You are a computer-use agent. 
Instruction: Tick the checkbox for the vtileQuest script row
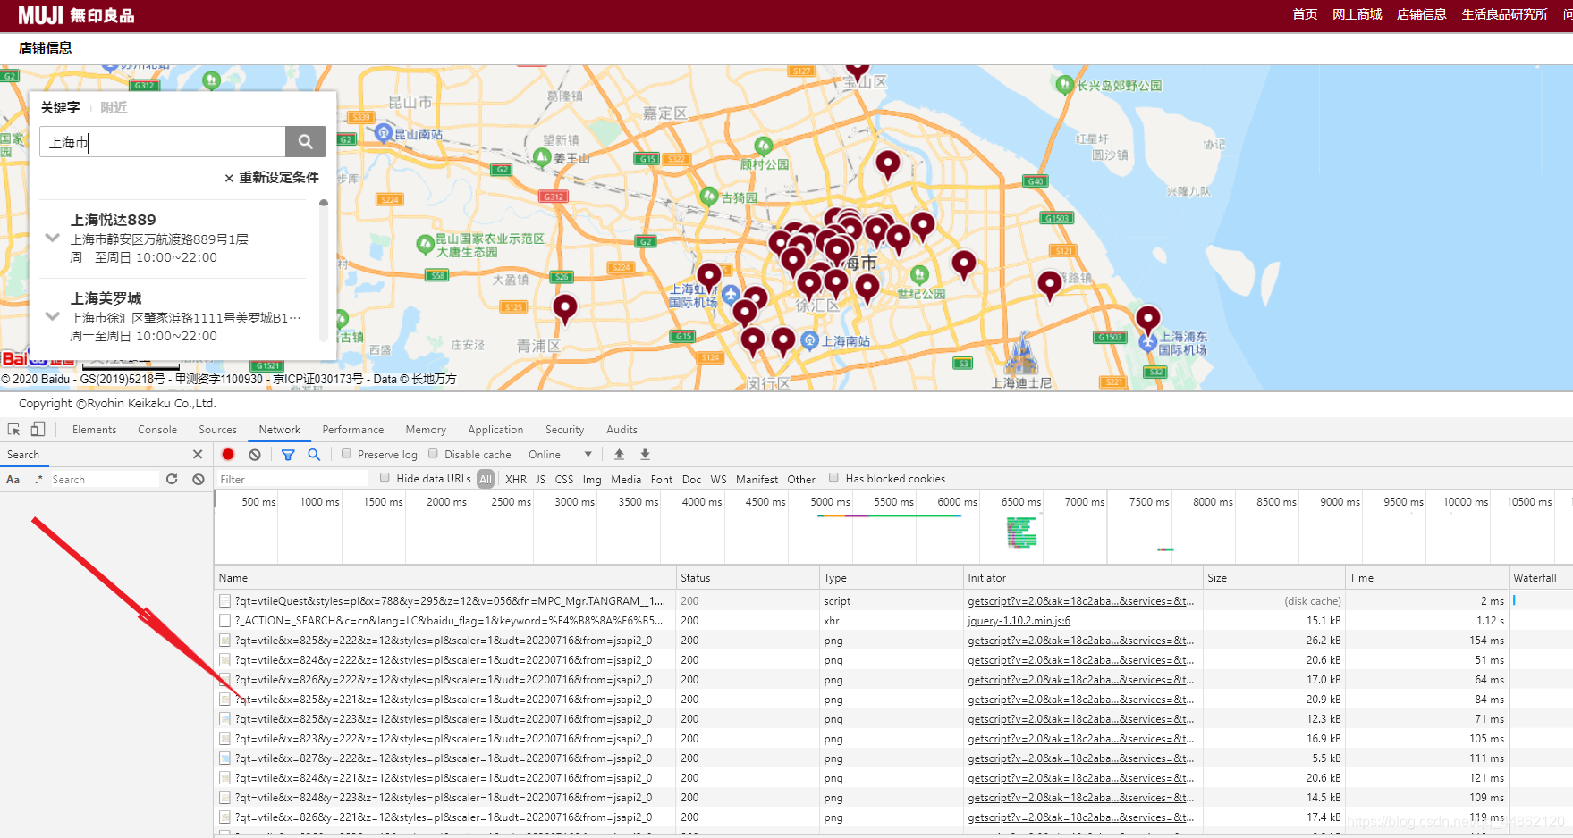225,601
